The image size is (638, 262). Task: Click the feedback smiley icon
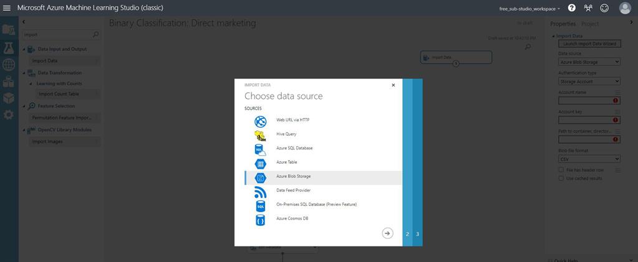click(604, 7)
